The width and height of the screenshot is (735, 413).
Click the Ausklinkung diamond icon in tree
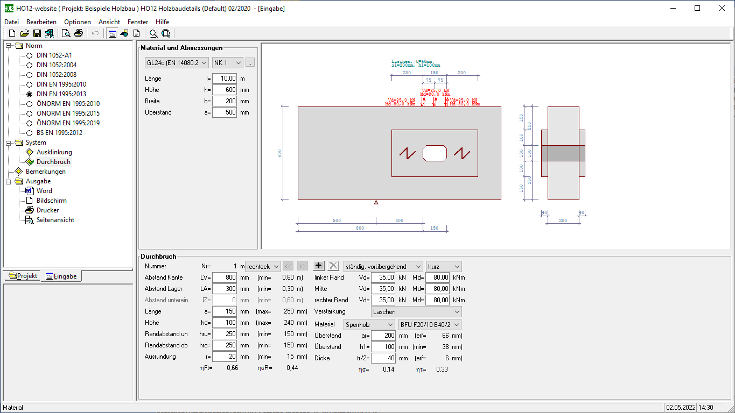click(30, 152)
